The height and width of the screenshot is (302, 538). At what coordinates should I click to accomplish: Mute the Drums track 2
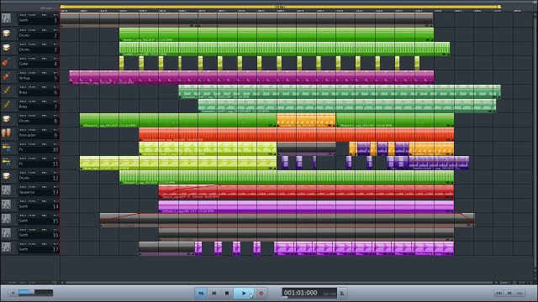(x=31, y=30)
